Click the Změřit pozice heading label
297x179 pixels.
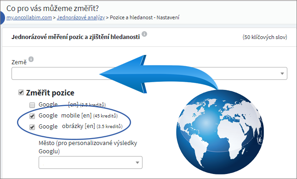coord(50,93)
